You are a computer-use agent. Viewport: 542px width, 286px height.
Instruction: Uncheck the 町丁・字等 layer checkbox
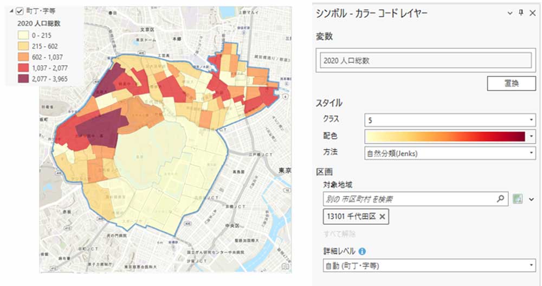20,11
